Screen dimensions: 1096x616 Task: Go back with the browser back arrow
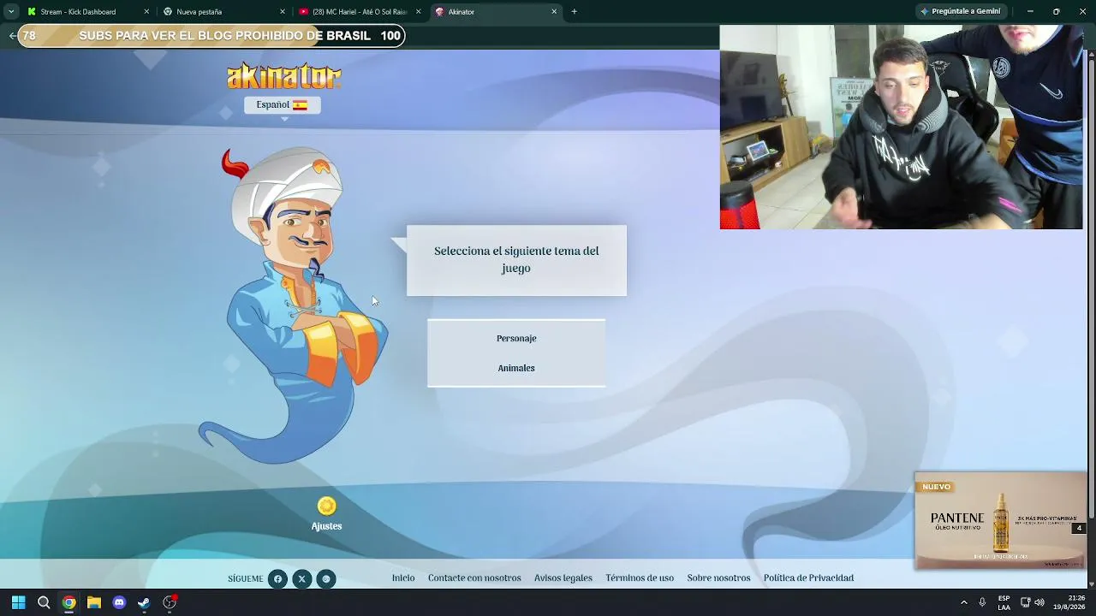coord(12,36)
